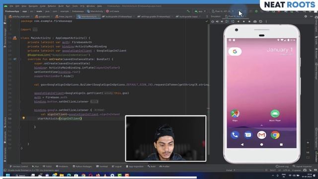Image resolution: width=318 pixels, height=179 pixels.
Task: Open the Logcat tool window
Action: coord(117,167)
